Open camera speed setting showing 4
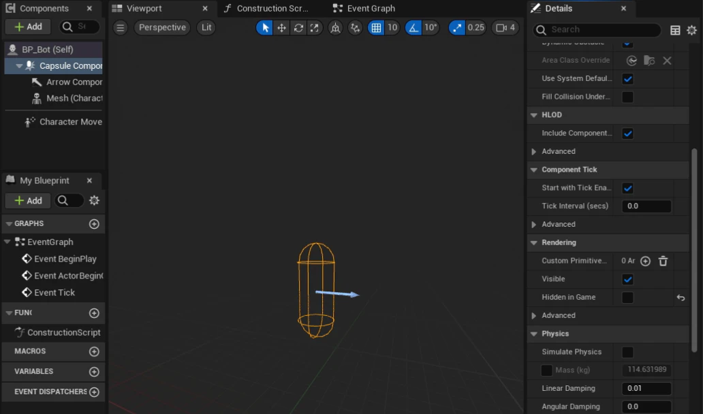 click(x=505, y=28)
